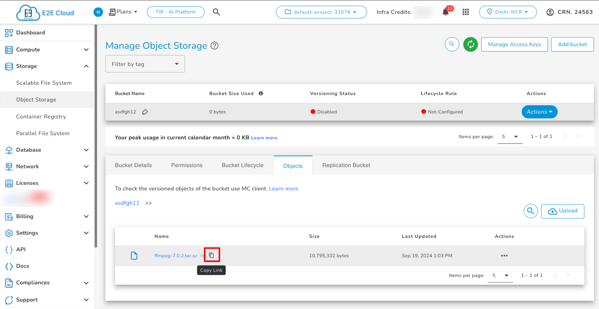Click the help question mark beside Manage Object Storage
This screenshot has width=599, height=309.
tap(214, 46)
